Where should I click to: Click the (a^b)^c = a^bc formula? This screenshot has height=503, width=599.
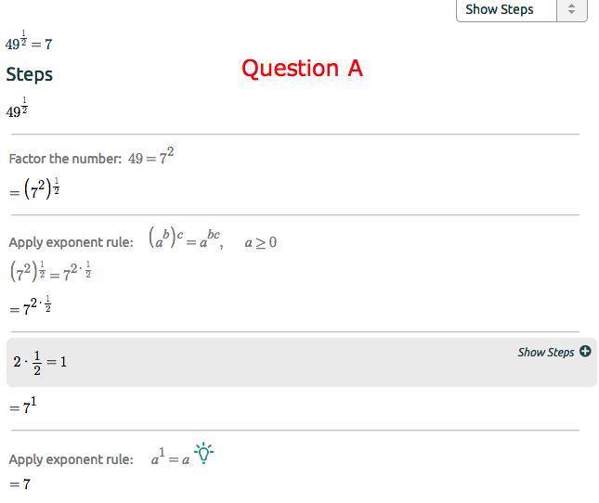185,239
